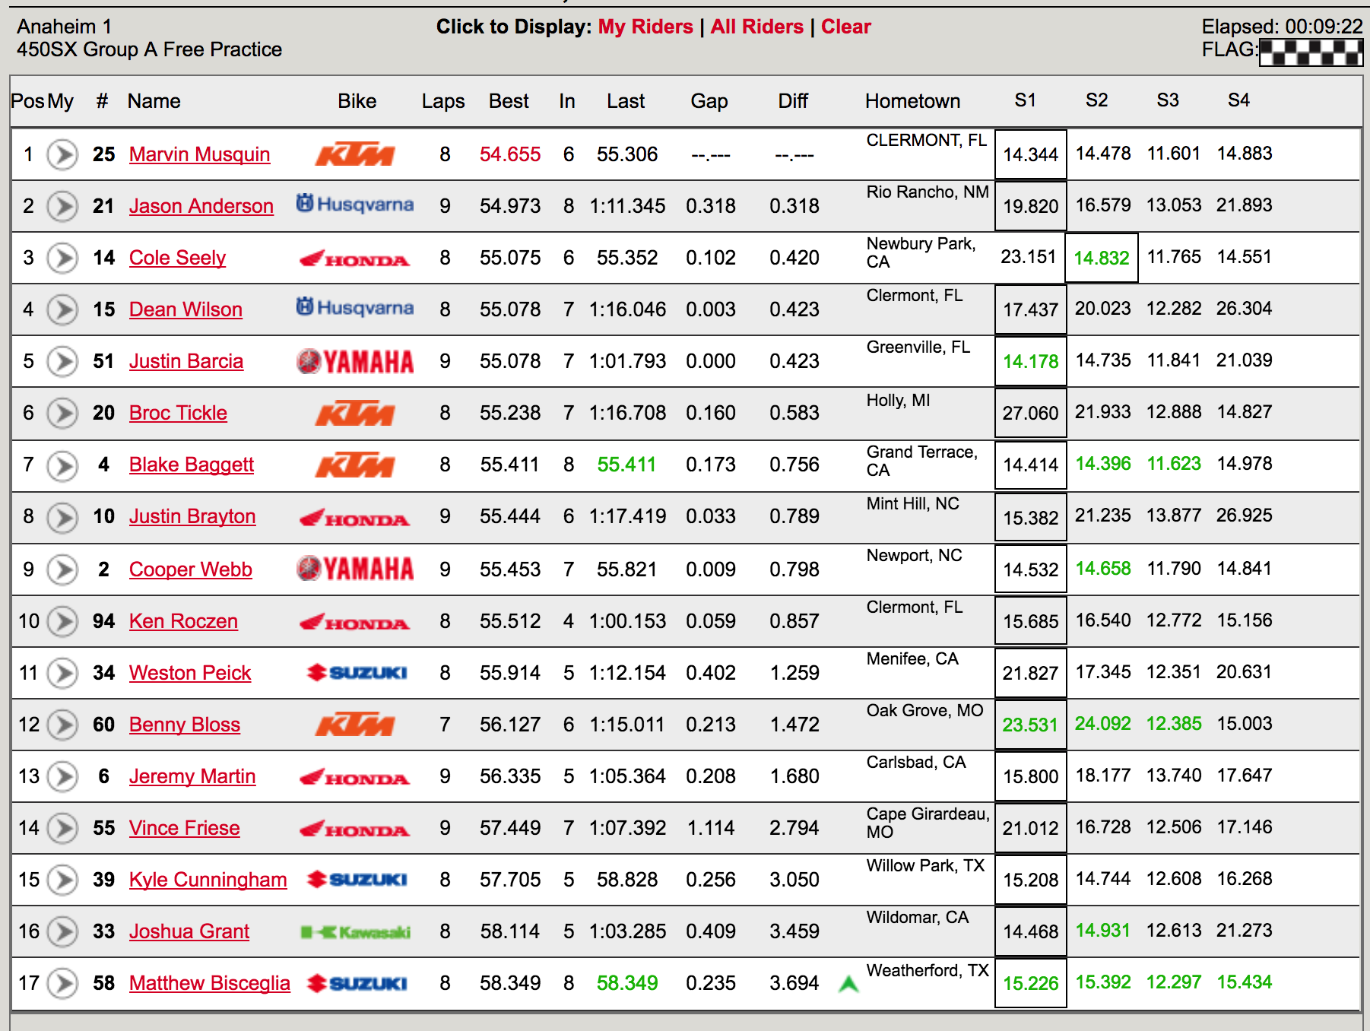This screenshot has height=1031, width=1370.
Task: Click the Laps column header
Action: (443, 101)
